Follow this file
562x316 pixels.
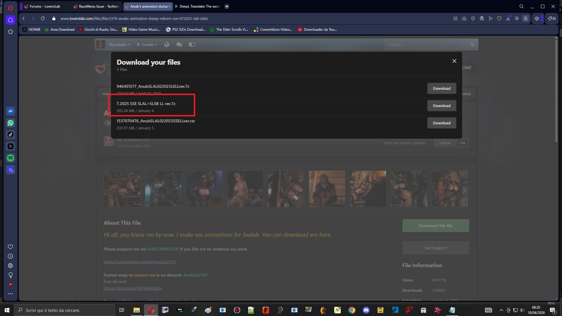pyautogui.click(x=445, y=143)
